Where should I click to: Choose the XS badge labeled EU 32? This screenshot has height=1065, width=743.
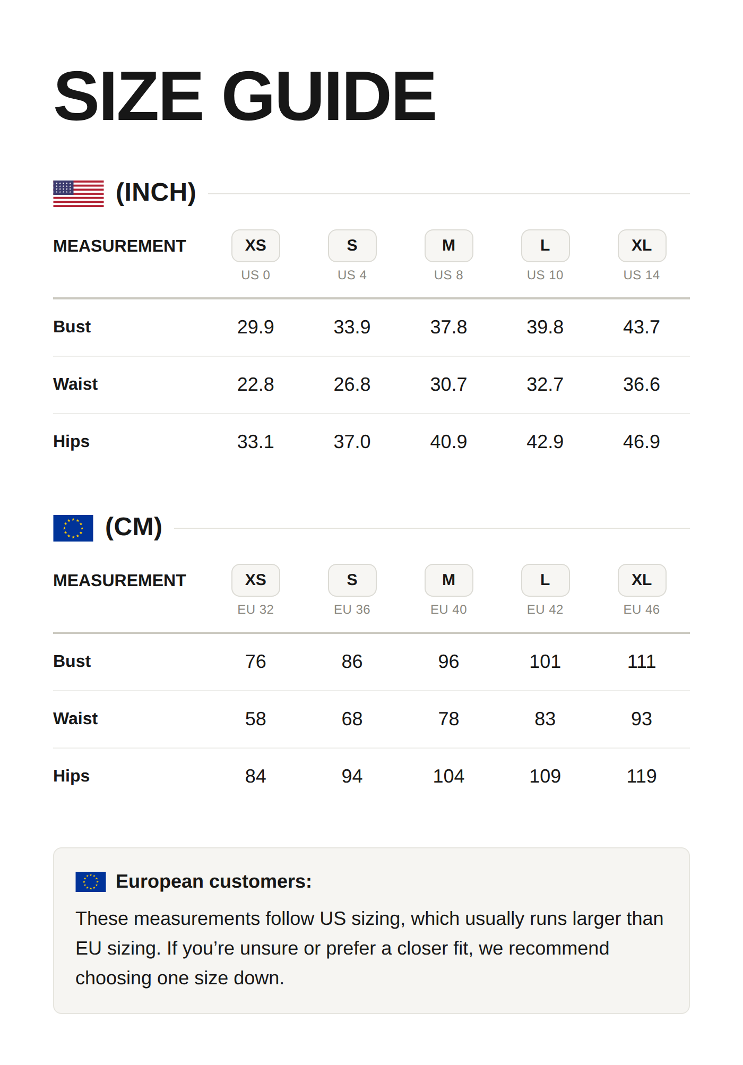coord(256,580)
